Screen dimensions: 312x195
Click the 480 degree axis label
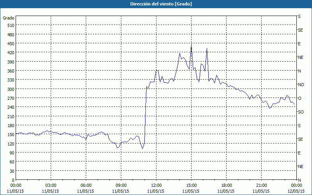pos(11,35)
